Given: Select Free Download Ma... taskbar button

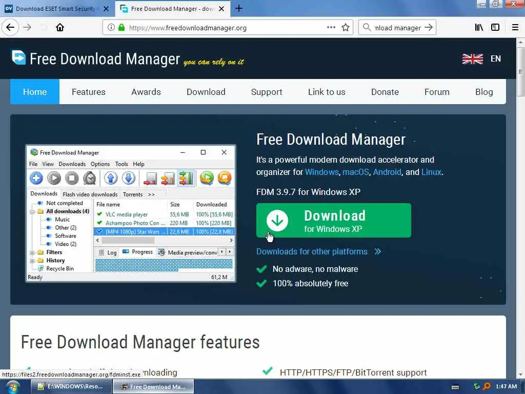Looking at the screenshot, I should point(153,387).
